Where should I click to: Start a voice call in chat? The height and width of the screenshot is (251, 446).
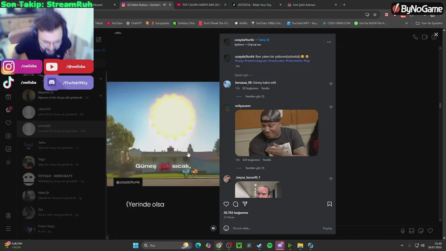pos(415,37)
